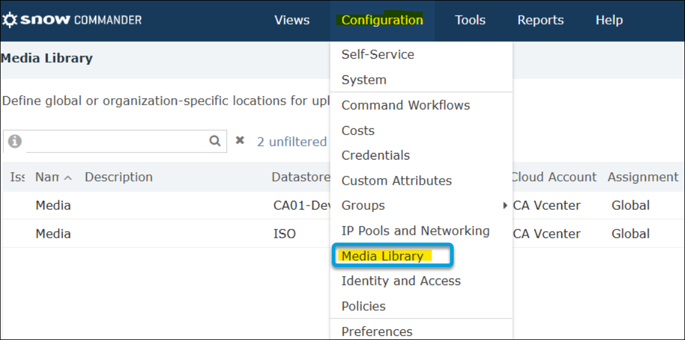Click the Media Library page title

pos(47,58)
